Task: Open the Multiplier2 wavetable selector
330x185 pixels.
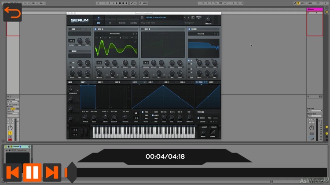Action: [115, 34]
